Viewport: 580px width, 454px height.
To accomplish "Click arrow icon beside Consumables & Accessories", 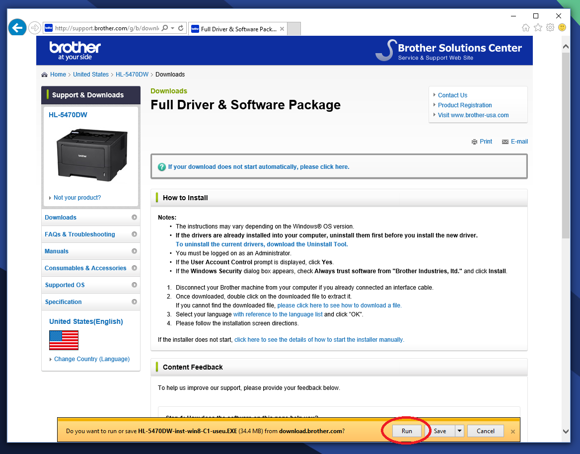I will tap(134, 268).
